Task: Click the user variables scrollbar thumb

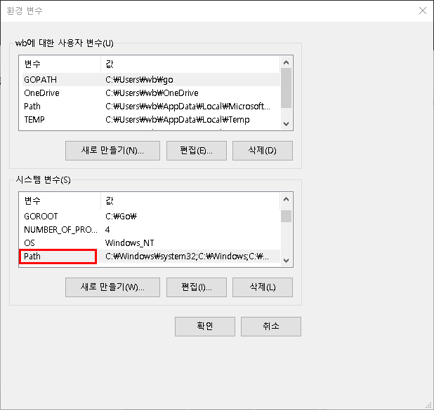Action: pos(287,88)
